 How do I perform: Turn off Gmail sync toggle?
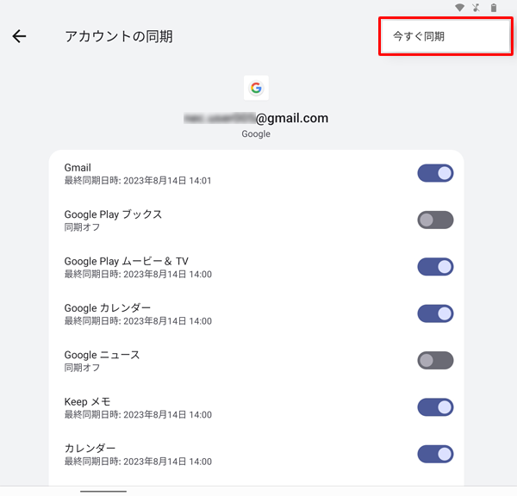[x=435, y=173]
